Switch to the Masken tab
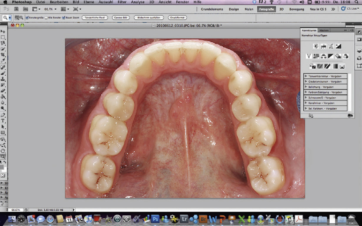This screenshot has width=362, height=226. (324, 30)
